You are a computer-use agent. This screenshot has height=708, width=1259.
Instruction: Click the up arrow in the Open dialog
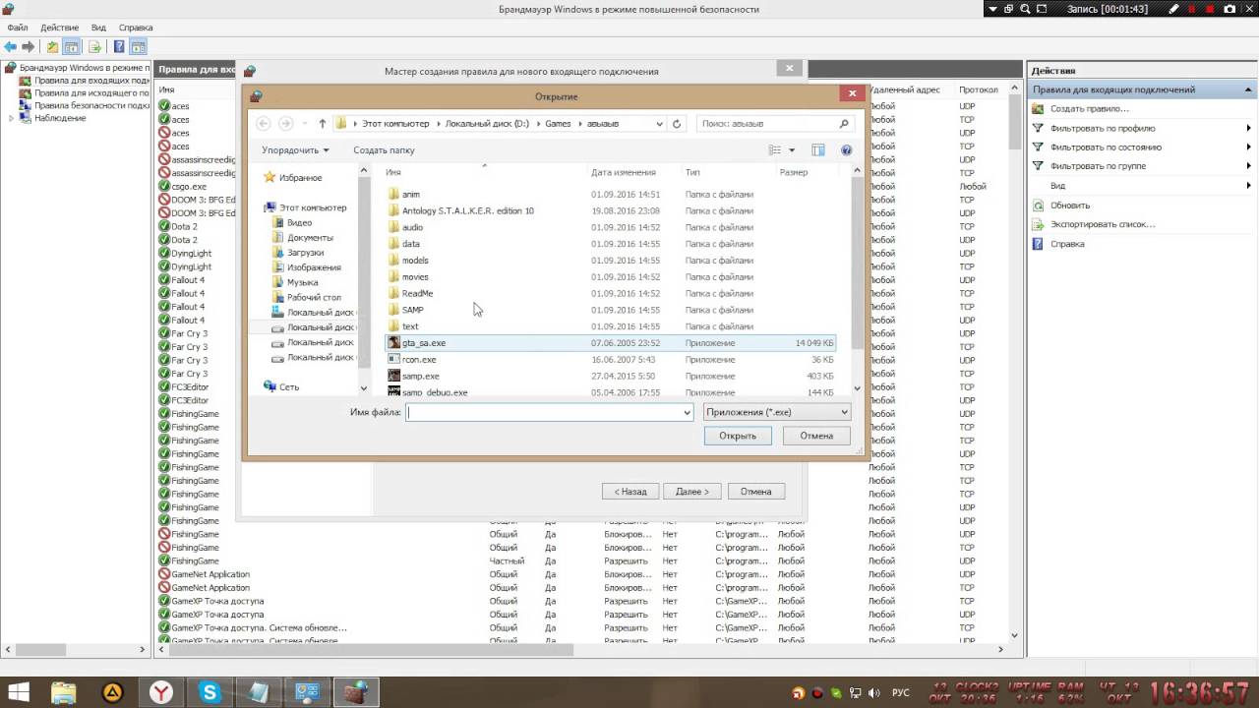point(322,124)
